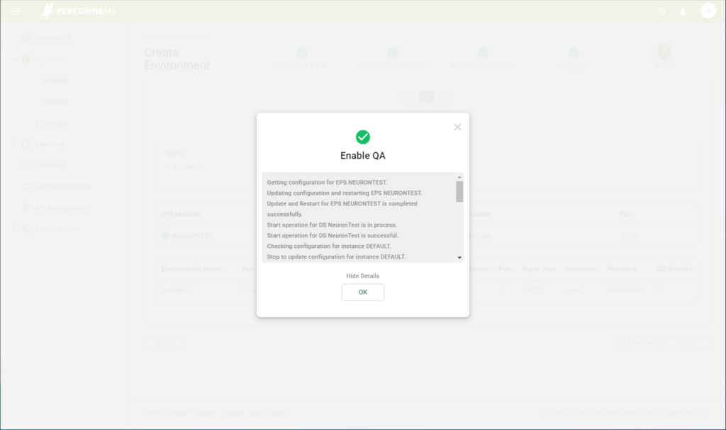
Task: Click the Alert Management bell icon
Action: coord(27,186)
